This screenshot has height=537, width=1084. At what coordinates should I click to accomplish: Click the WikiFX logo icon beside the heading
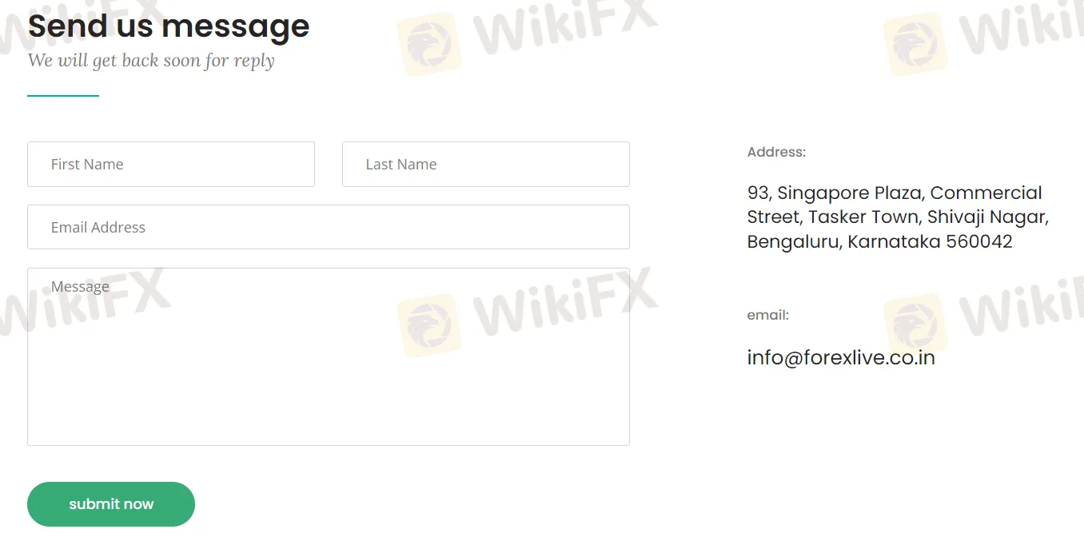click(429, 44)
